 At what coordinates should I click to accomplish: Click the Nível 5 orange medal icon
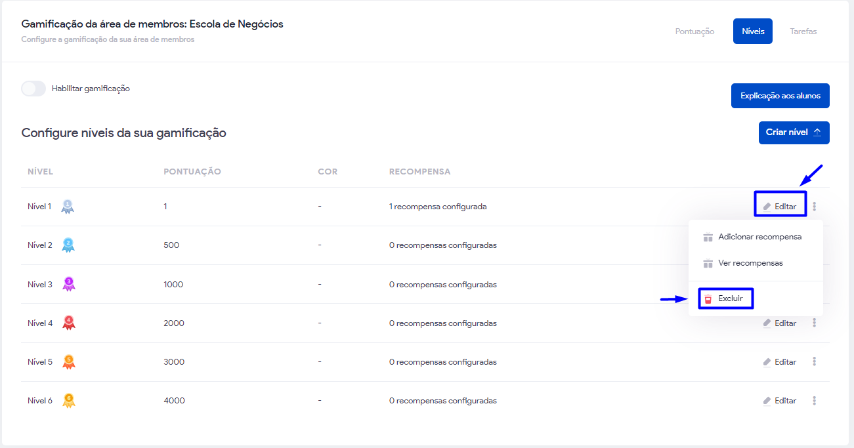point(68,361)
